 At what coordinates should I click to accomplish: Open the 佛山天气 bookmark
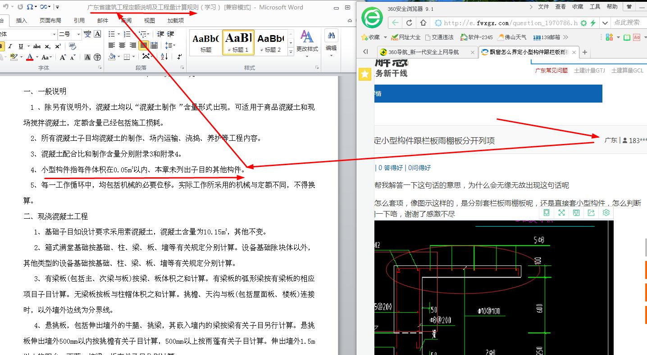click(511, 37)
